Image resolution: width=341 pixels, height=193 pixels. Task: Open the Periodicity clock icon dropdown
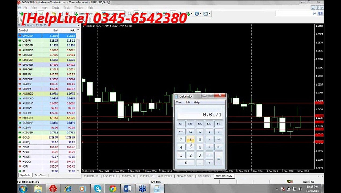198,13
